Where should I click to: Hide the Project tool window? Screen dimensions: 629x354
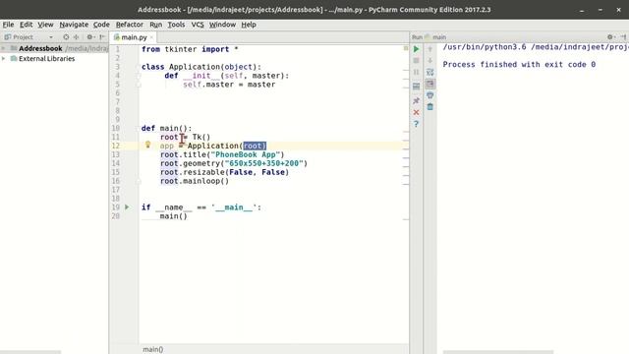(102, 37)
